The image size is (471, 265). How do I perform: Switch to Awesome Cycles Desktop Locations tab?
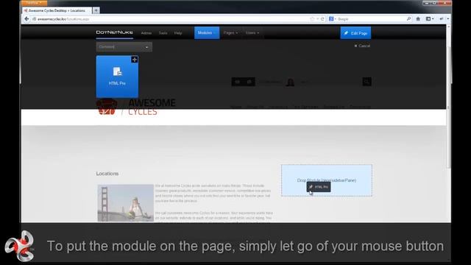(57, 10)
